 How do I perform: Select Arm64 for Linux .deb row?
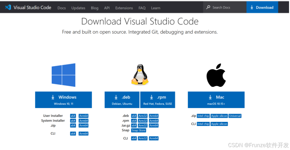[154, 116]
